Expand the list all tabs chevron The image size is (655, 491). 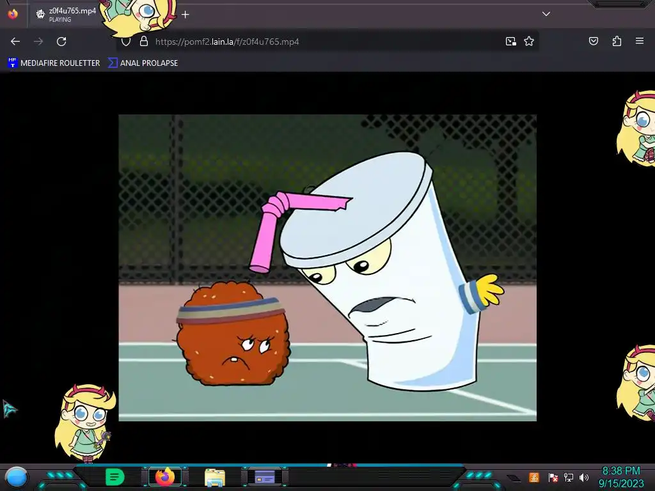coord(546,14)
